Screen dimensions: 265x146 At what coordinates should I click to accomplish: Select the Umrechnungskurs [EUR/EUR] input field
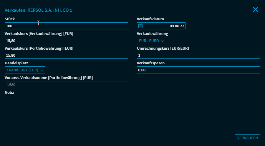198,55
